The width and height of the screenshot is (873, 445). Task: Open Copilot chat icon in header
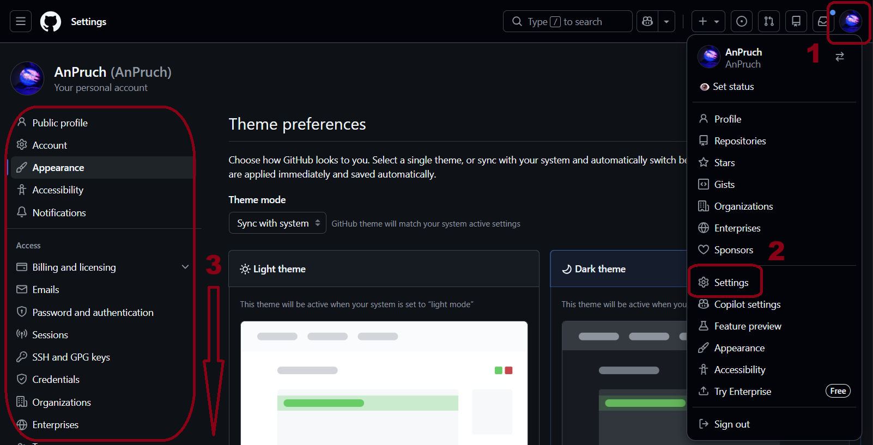point(647,21)
